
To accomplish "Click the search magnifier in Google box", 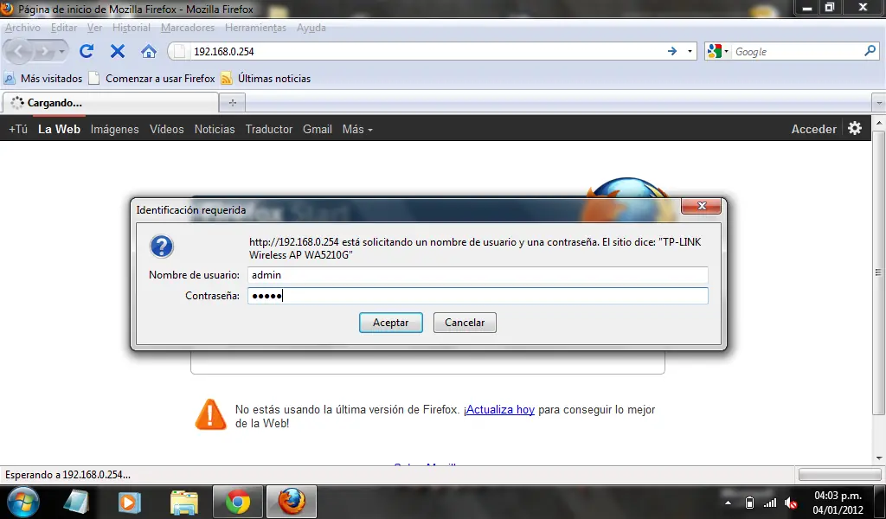I will coord(870,51).
